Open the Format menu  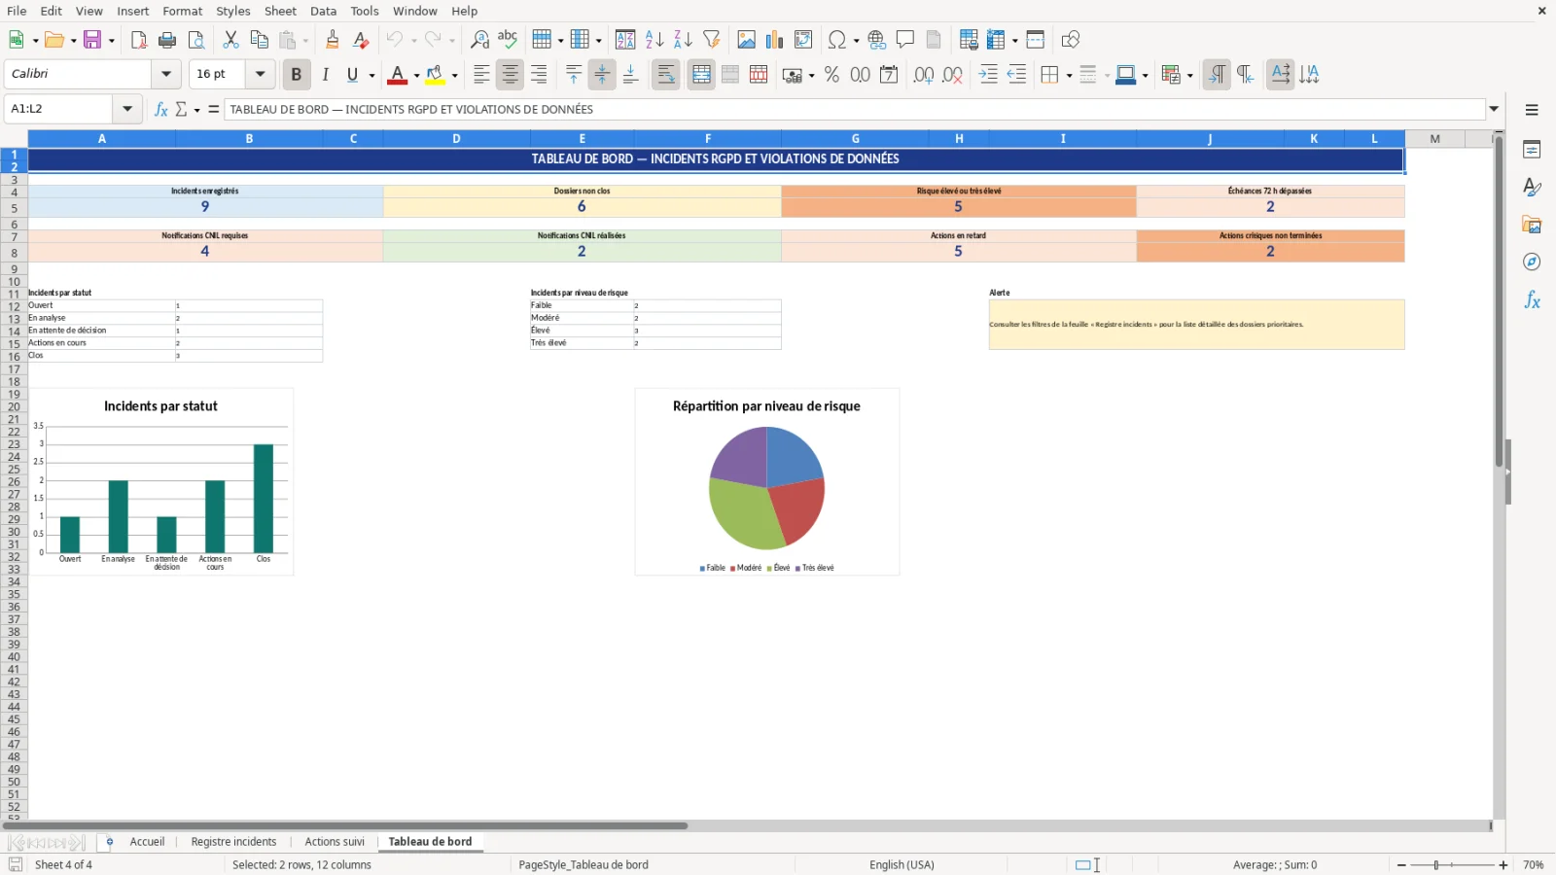pos(183,11)
